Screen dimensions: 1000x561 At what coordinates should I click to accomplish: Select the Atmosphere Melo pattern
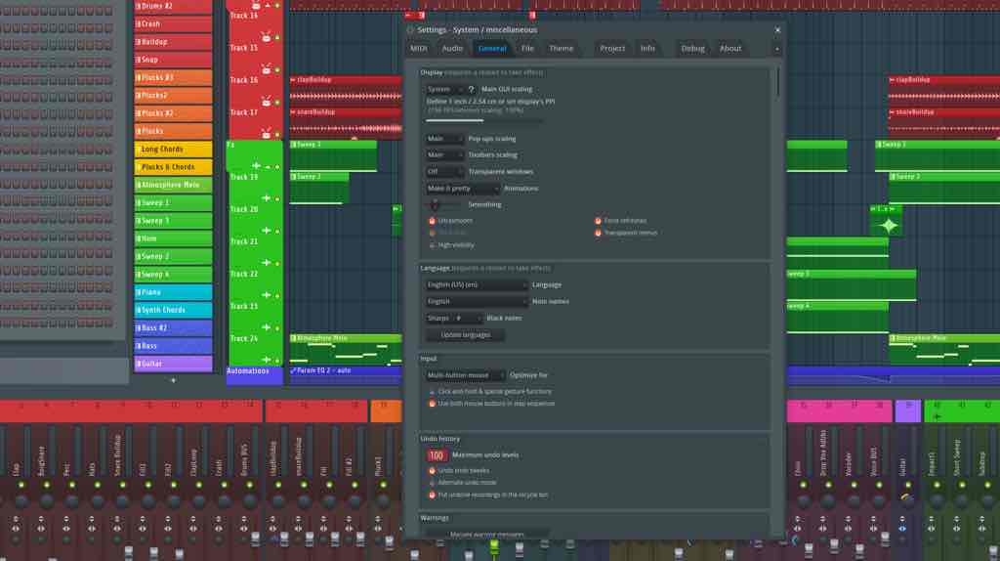pos(173,185)
